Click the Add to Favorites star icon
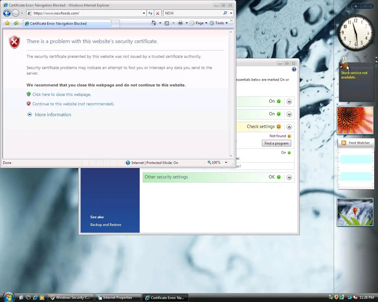Screen dimensions: 378x302 [16, 23]
